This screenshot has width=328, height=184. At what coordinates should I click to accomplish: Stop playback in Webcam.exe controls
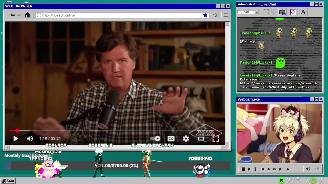point(243,169)
